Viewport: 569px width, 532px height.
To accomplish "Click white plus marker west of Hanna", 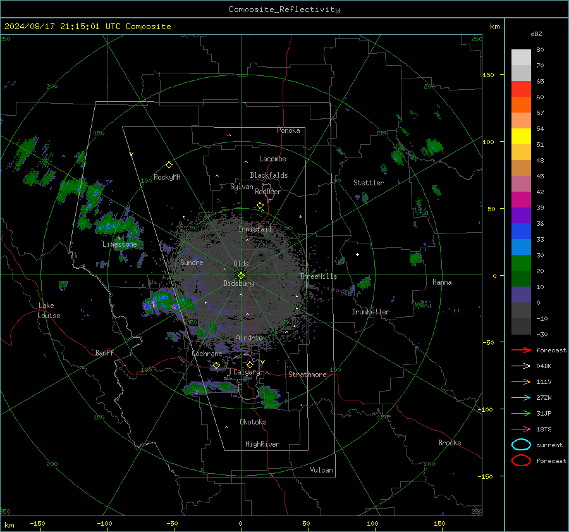I will tap(357, 254).
